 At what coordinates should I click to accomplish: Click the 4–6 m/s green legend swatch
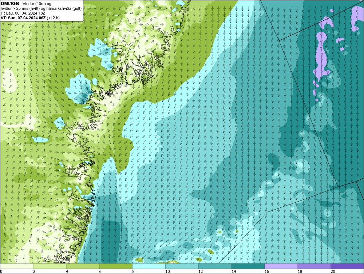coord(83,266)
